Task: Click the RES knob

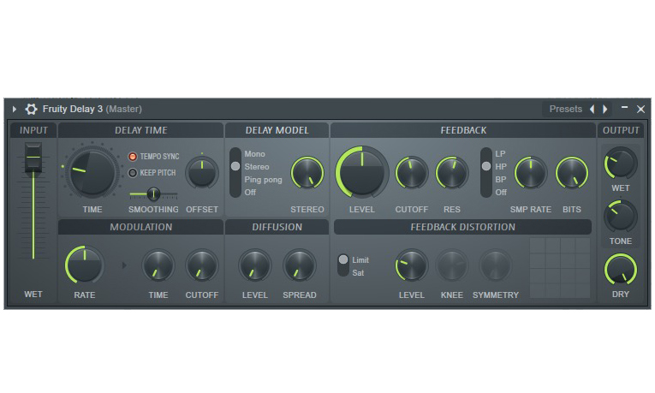Action: 451,173
